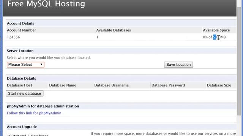Click the Start new database button
Screen dimensions: 243x136
(x=25, y=94)
